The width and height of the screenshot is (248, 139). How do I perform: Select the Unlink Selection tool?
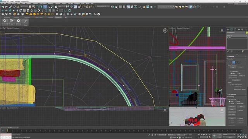(14, 7)
